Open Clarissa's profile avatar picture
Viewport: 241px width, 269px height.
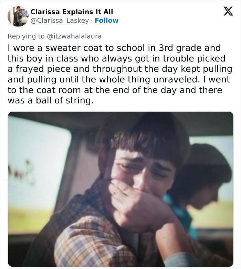(18, 16)
